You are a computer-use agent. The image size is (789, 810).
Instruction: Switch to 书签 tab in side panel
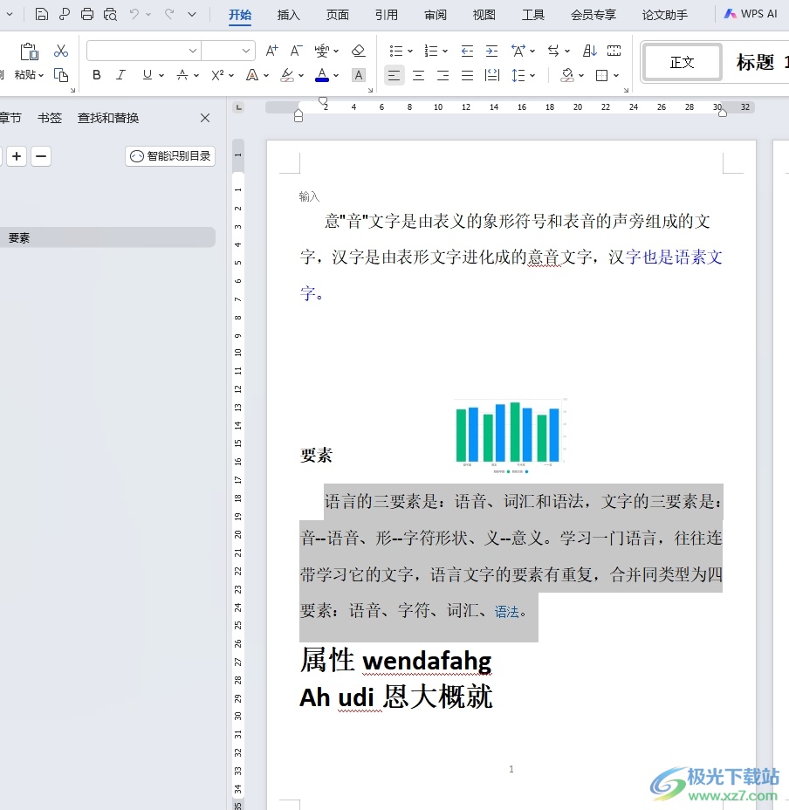point(50,118)
